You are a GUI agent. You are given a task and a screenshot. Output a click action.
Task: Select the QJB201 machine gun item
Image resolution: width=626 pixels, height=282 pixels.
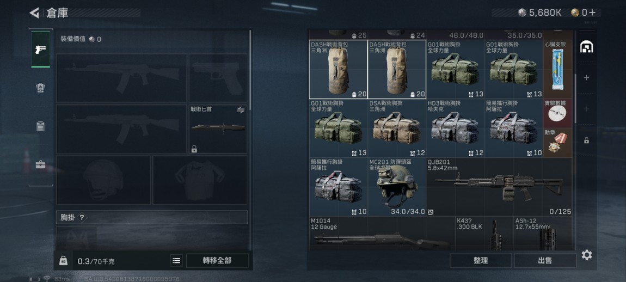pyautogui.click(x=499, y=187)
